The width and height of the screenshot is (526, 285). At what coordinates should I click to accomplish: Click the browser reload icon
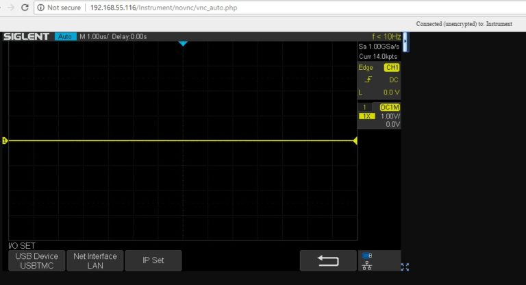tap(24, 8)
